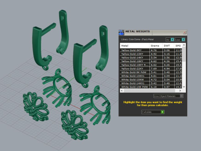Screen dimensions: 201x151
Task: Select the White Gold:9K PdW row
Action: click(151, 72)
